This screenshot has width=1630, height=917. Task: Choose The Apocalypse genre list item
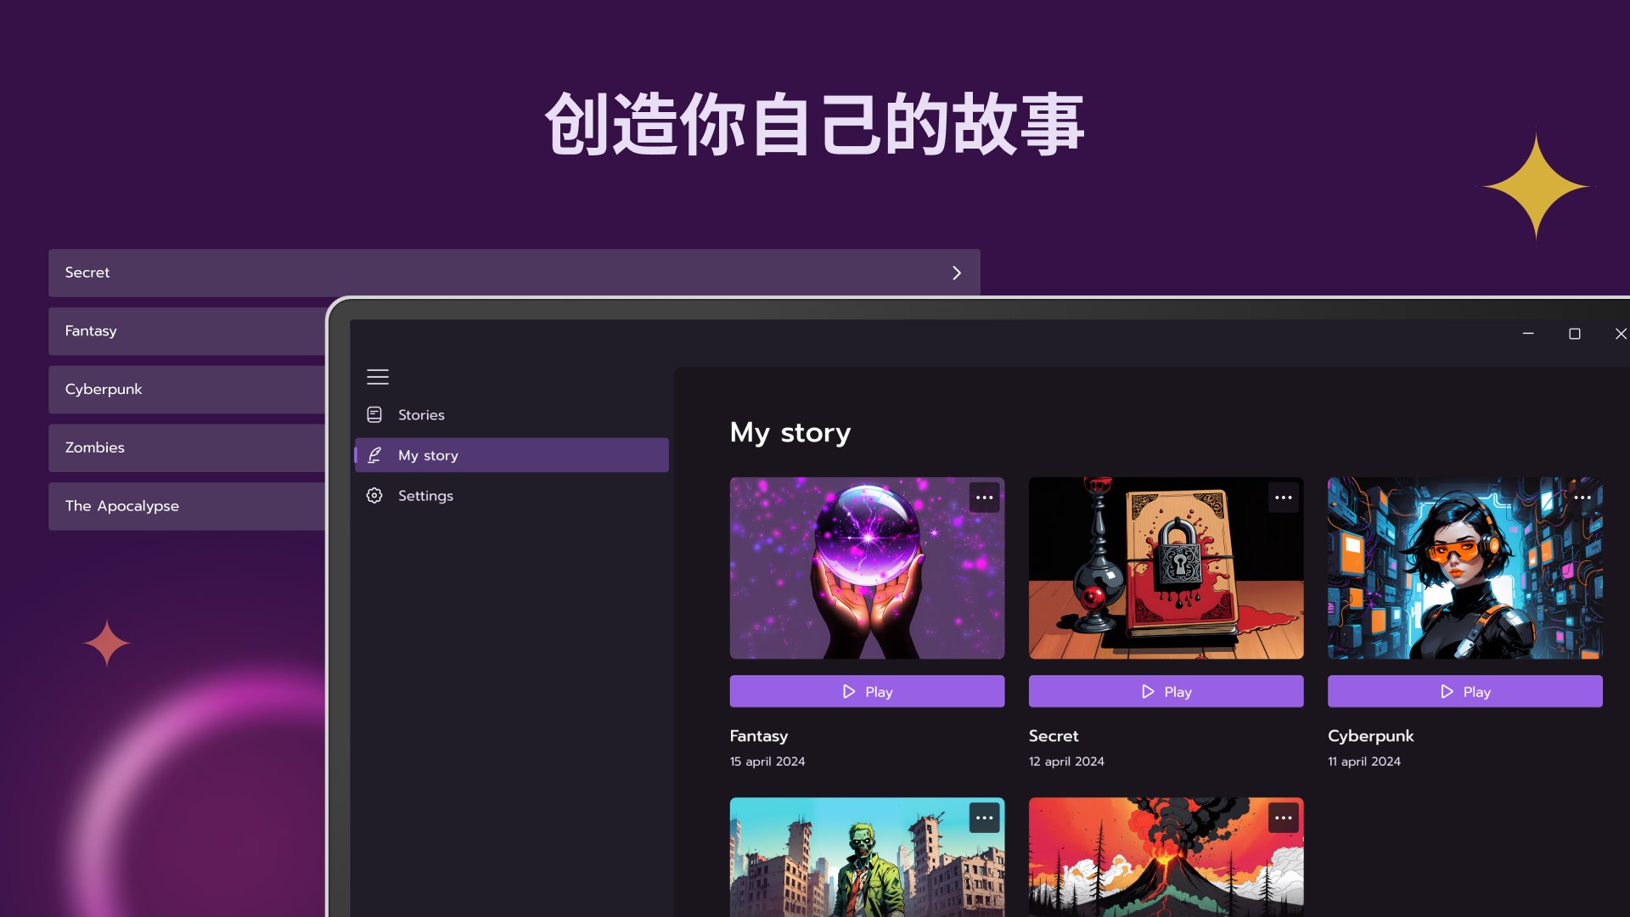(x=187, y=506)
